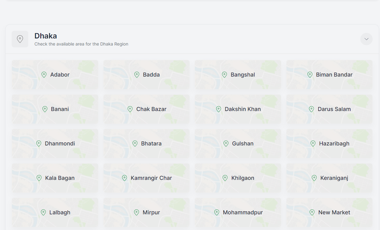The width and height of the screenshot is (380, 230).
Task: Click the pin icon beside Chak Bazar
Action: (x=130, y=109)
